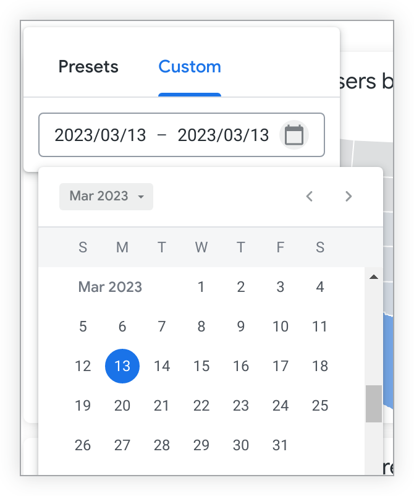Choose March 20 on calendar

point(122,406)
